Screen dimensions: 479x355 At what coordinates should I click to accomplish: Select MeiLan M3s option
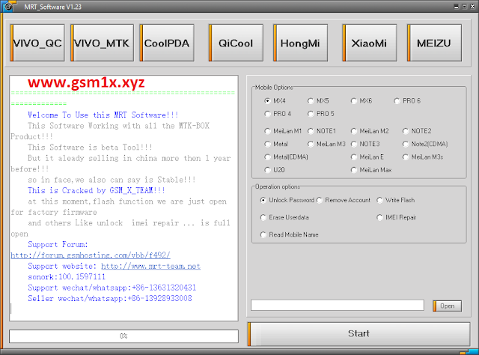click(x=406, y=157)
